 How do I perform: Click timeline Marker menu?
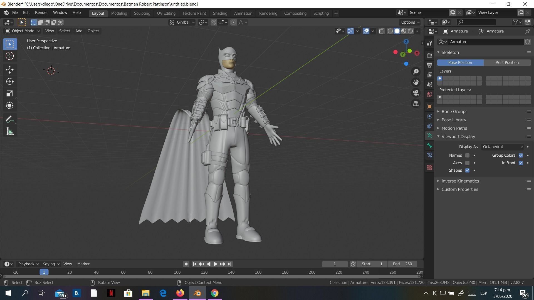83,264
